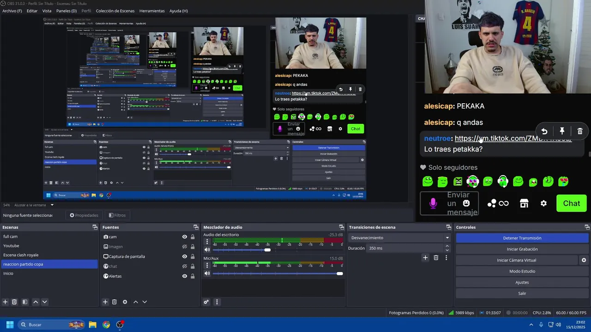Move source down in Fuentes toolbar
The height and width of the screenshot is (332, 591).
(145, 302)
